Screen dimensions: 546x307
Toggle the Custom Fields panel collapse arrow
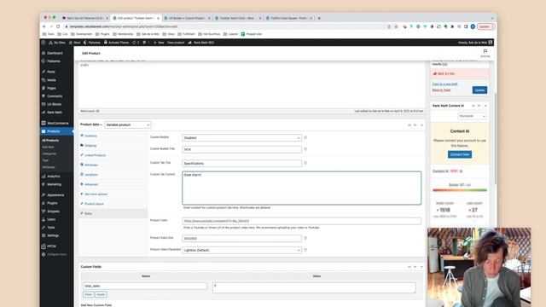pyautogui.click(x=421, y=267)
